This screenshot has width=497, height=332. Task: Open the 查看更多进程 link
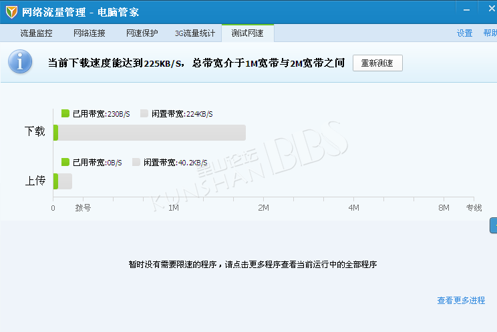click(x=461, y=301)
